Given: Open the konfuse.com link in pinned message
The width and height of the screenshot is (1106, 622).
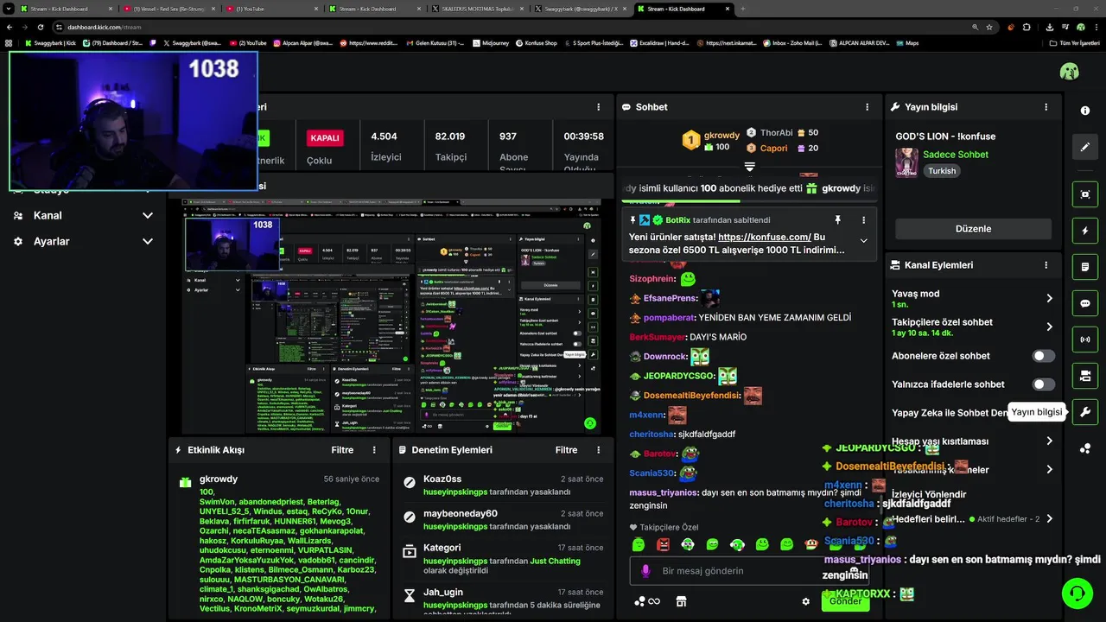Looking at the screenshot, I should click(x=765, y=237).
